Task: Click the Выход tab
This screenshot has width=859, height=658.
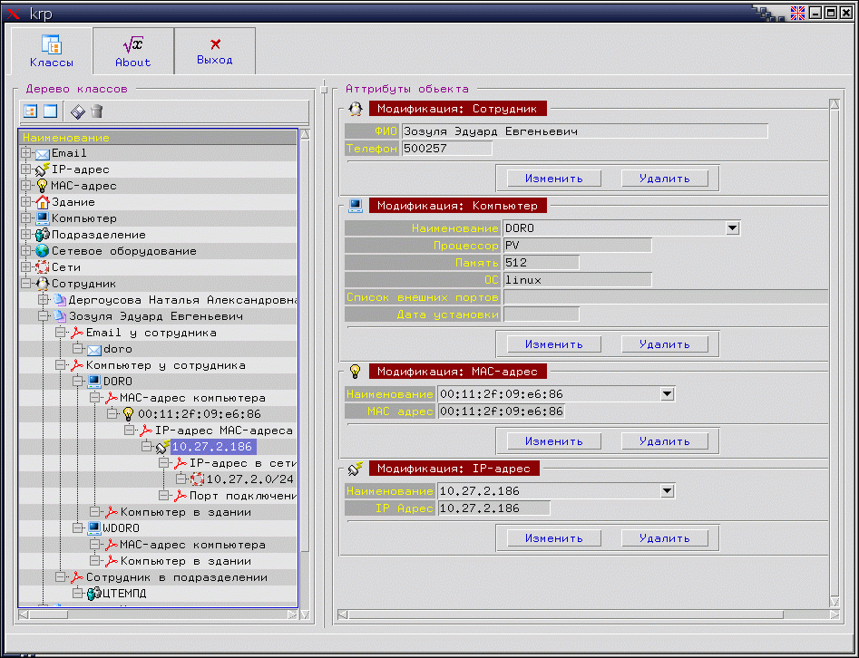Action: (x=215, y=52)
